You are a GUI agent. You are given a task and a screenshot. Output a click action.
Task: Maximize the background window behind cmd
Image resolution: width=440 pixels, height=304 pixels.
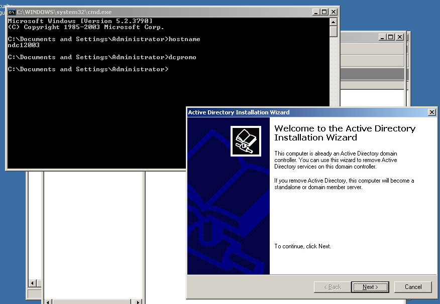(x=391, y=37)
